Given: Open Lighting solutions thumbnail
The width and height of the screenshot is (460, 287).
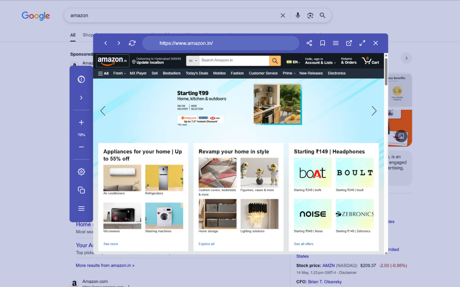Looking at the screenshot, I should 259,214.
